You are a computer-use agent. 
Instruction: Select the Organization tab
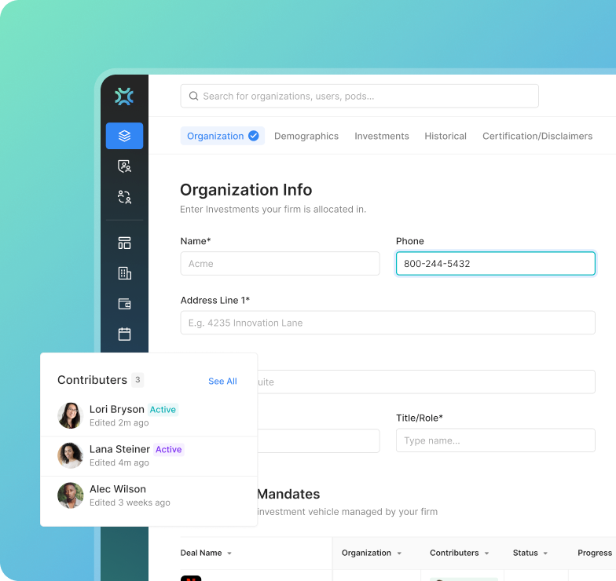(x=222, y=136)
